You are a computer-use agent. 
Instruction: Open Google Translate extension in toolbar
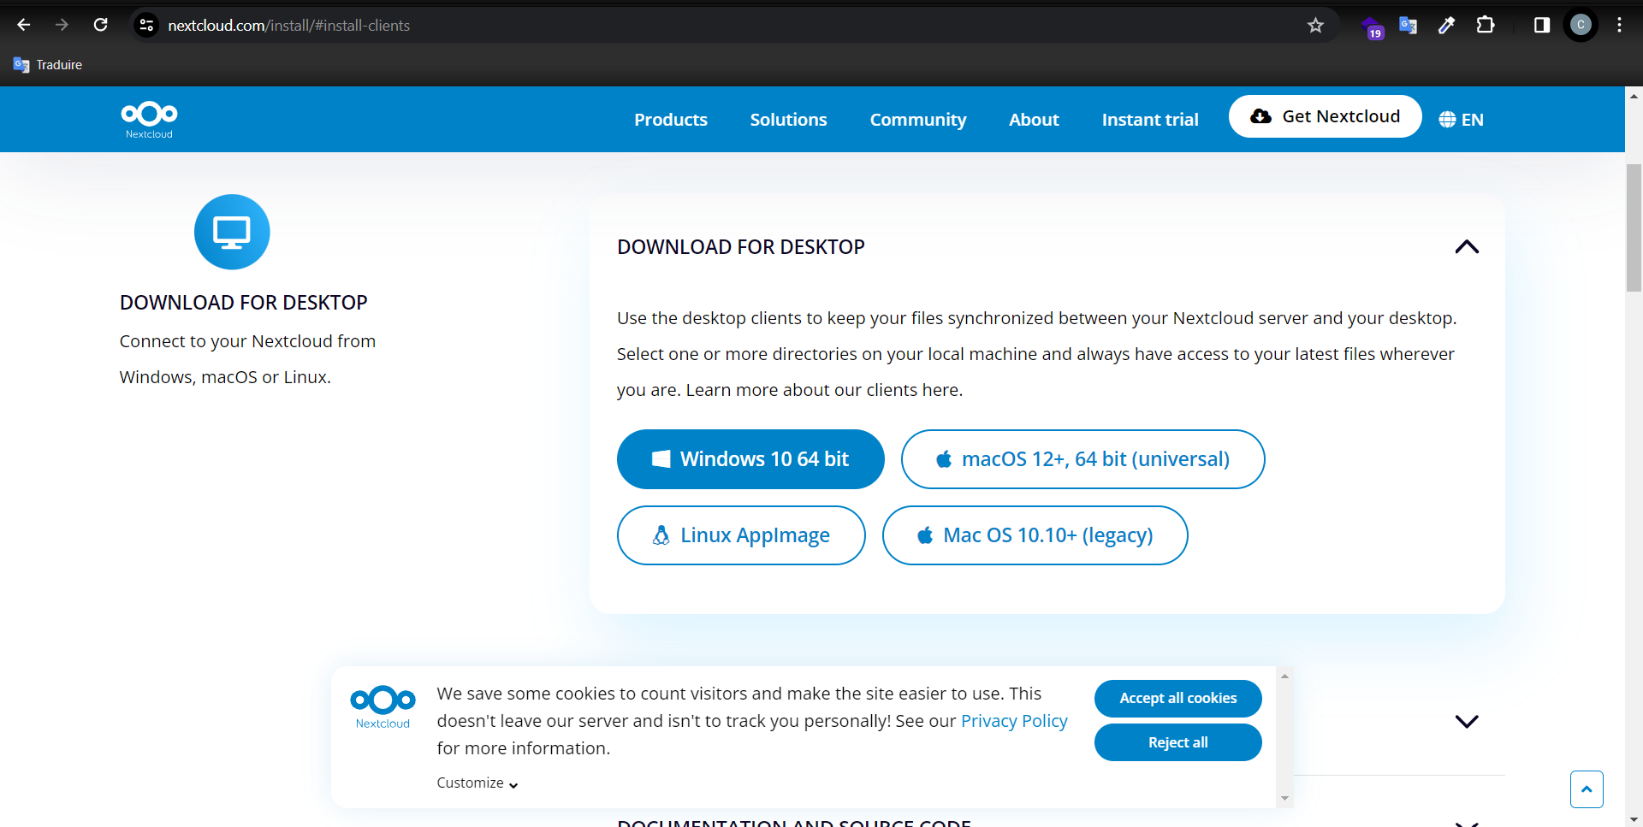point(1409,26)
